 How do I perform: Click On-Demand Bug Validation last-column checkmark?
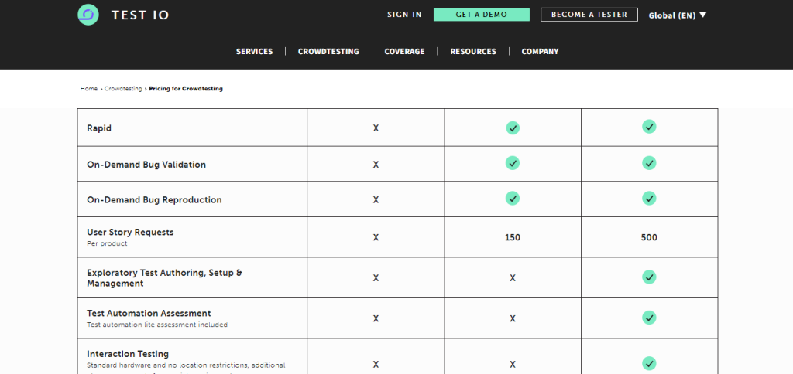650,163
